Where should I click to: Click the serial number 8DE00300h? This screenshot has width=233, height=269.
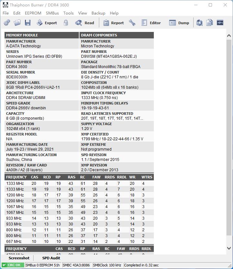point(17,77)
